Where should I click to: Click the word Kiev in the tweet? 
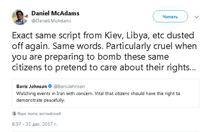pos(114,35)
